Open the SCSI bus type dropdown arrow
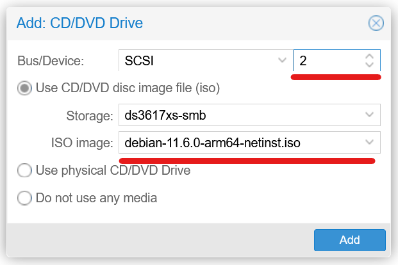 [x=282, y=60]
